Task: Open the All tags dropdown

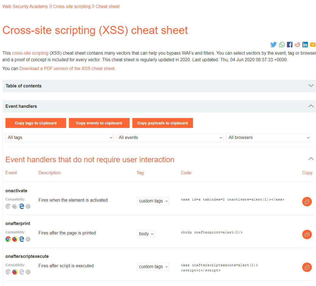Action: click(60, 137)
